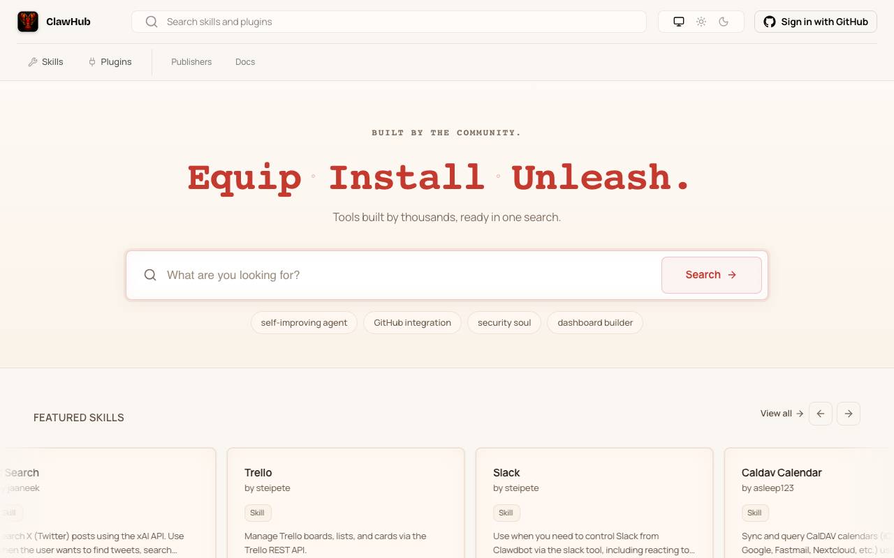
Task: Open the Plugins nav tab
Action: [110, 62]
